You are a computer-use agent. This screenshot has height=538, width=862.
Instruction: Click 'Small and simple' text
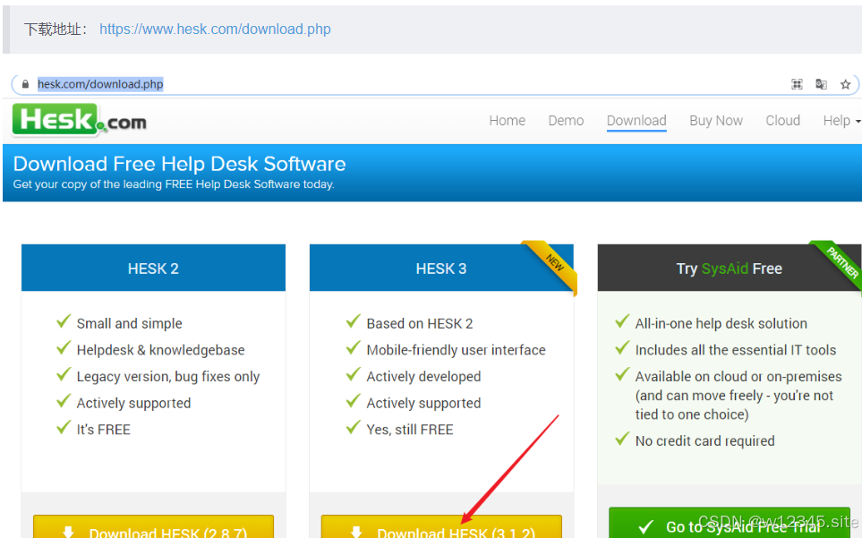point(129,324)
